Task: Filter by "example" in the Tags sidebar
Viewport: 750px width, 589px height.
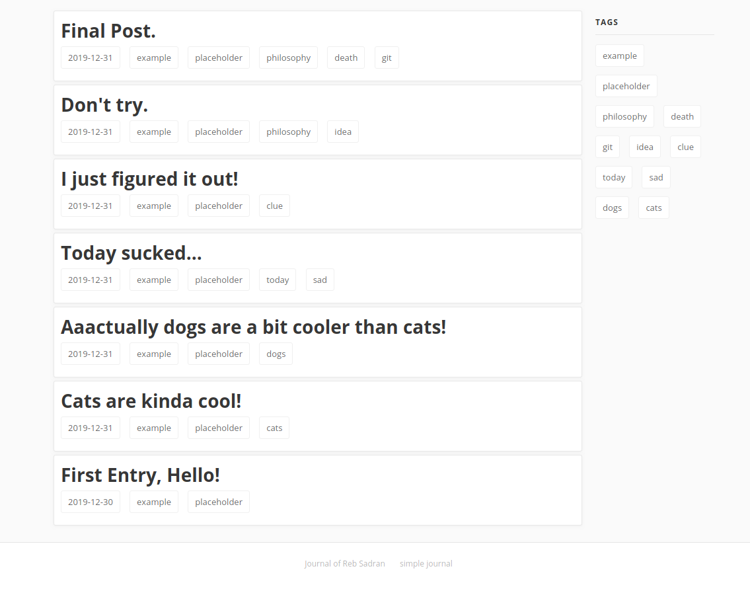Action: pyautogui.click(x=619, y=56)
